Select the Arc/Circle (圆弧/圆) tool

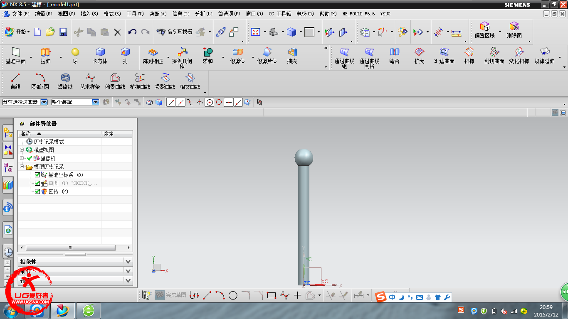click(x=40, y=82)
